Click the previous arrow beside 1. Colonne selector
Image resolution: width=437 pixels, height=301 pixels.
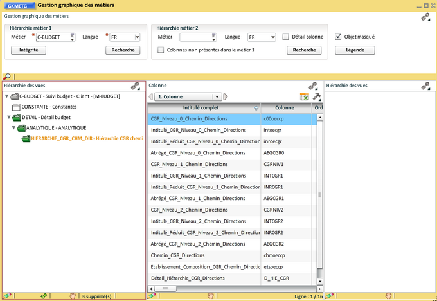pyautogui.click(x=150, y=96)
